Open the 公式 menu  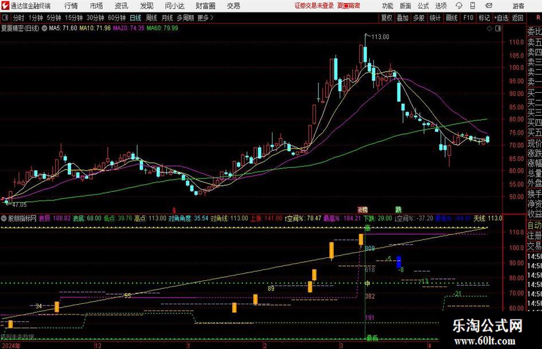point(423,6)
